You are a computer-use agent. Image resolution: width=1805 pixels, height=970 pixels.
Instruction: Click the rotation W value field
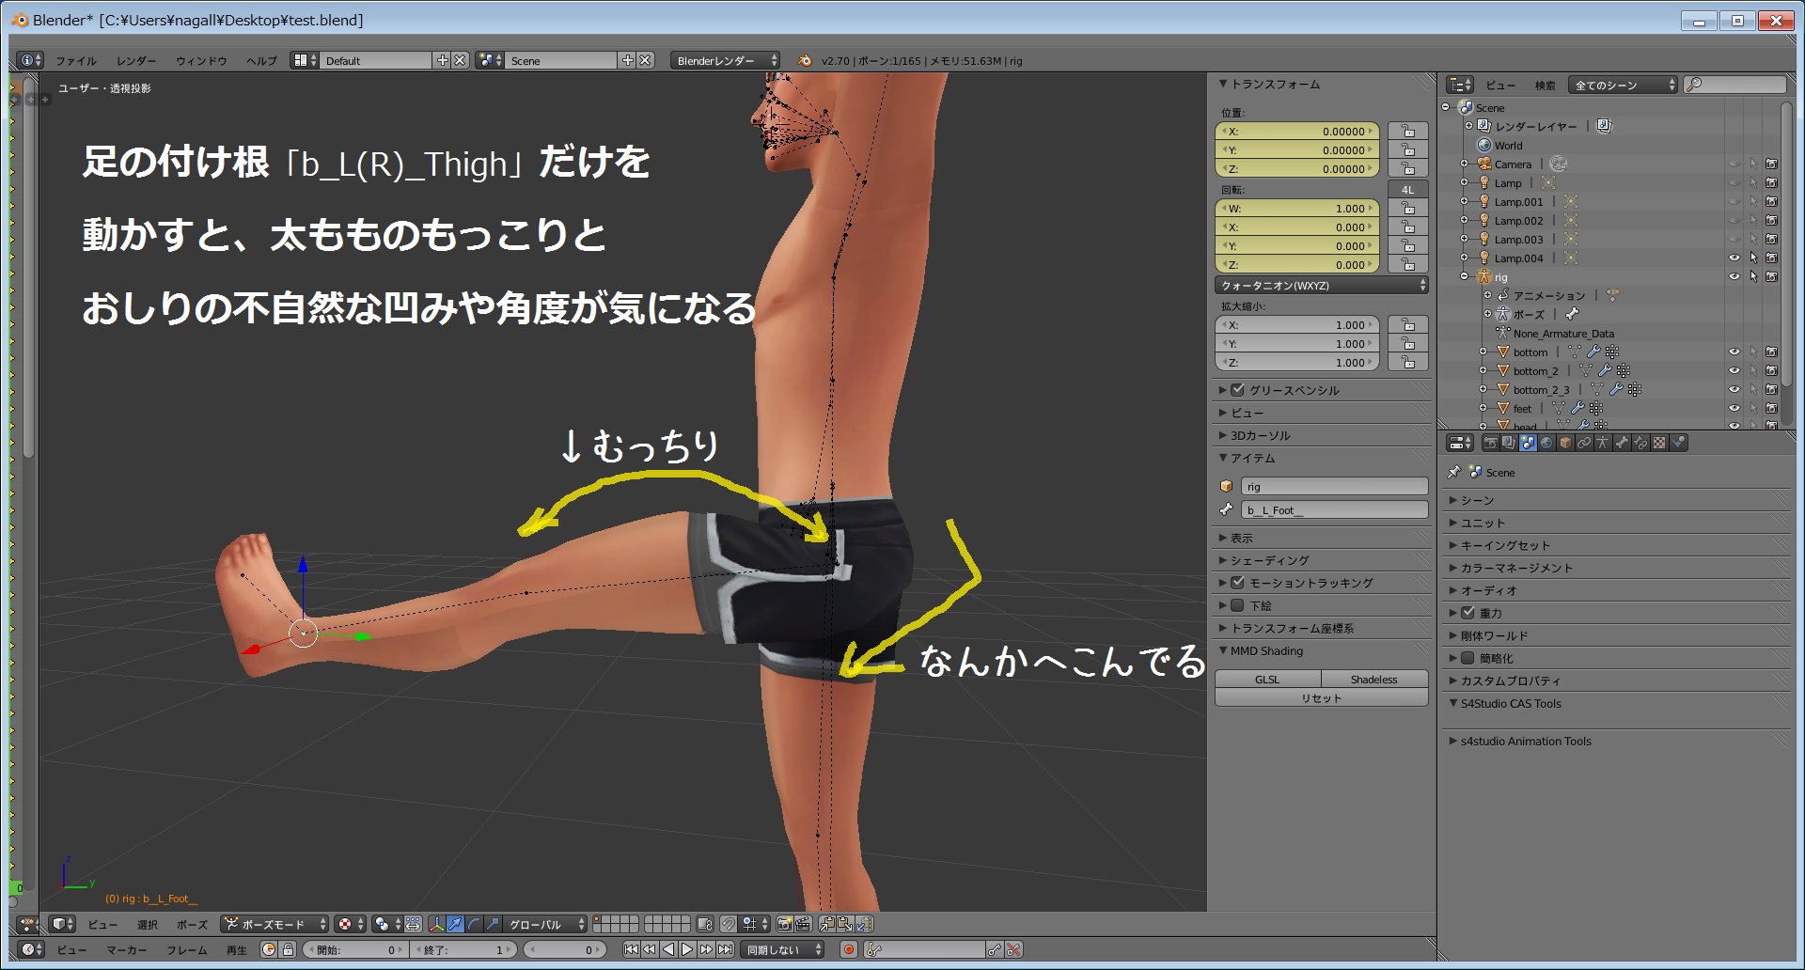click(1297, 209)
